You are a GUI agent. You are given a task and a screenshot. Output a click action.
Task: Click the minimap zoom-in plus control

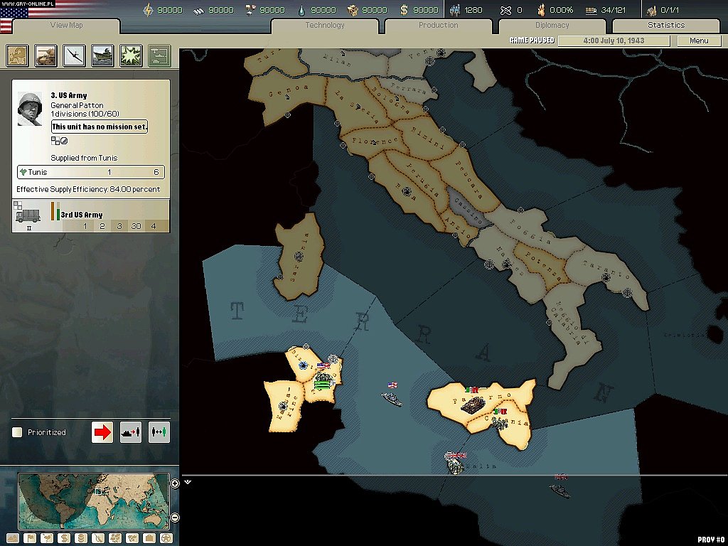pyautogui.click(x=175, y=483)
